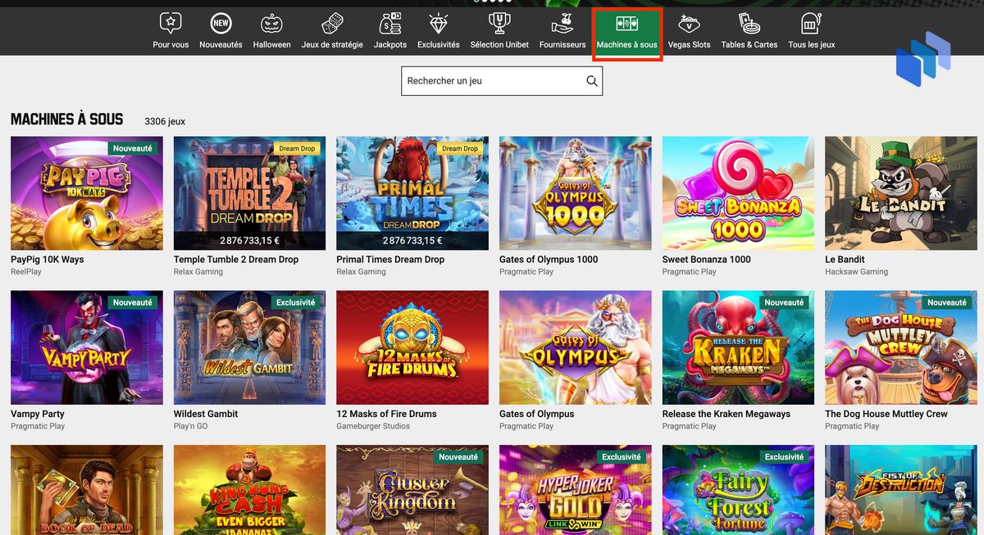Open the Jackpots tab label
984x535 pixels.
[390, 44]
